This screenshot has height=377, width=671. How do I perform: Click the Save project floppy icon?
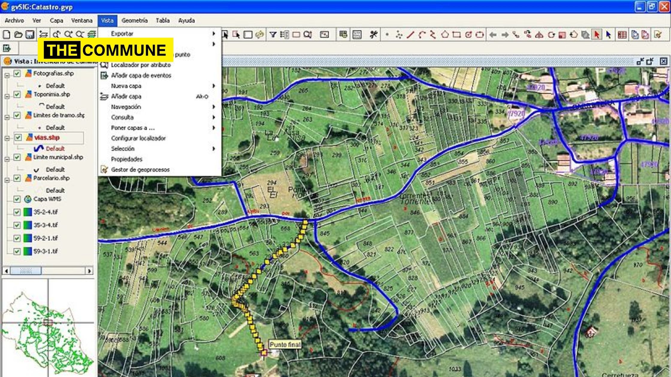(x=30, y=35)
